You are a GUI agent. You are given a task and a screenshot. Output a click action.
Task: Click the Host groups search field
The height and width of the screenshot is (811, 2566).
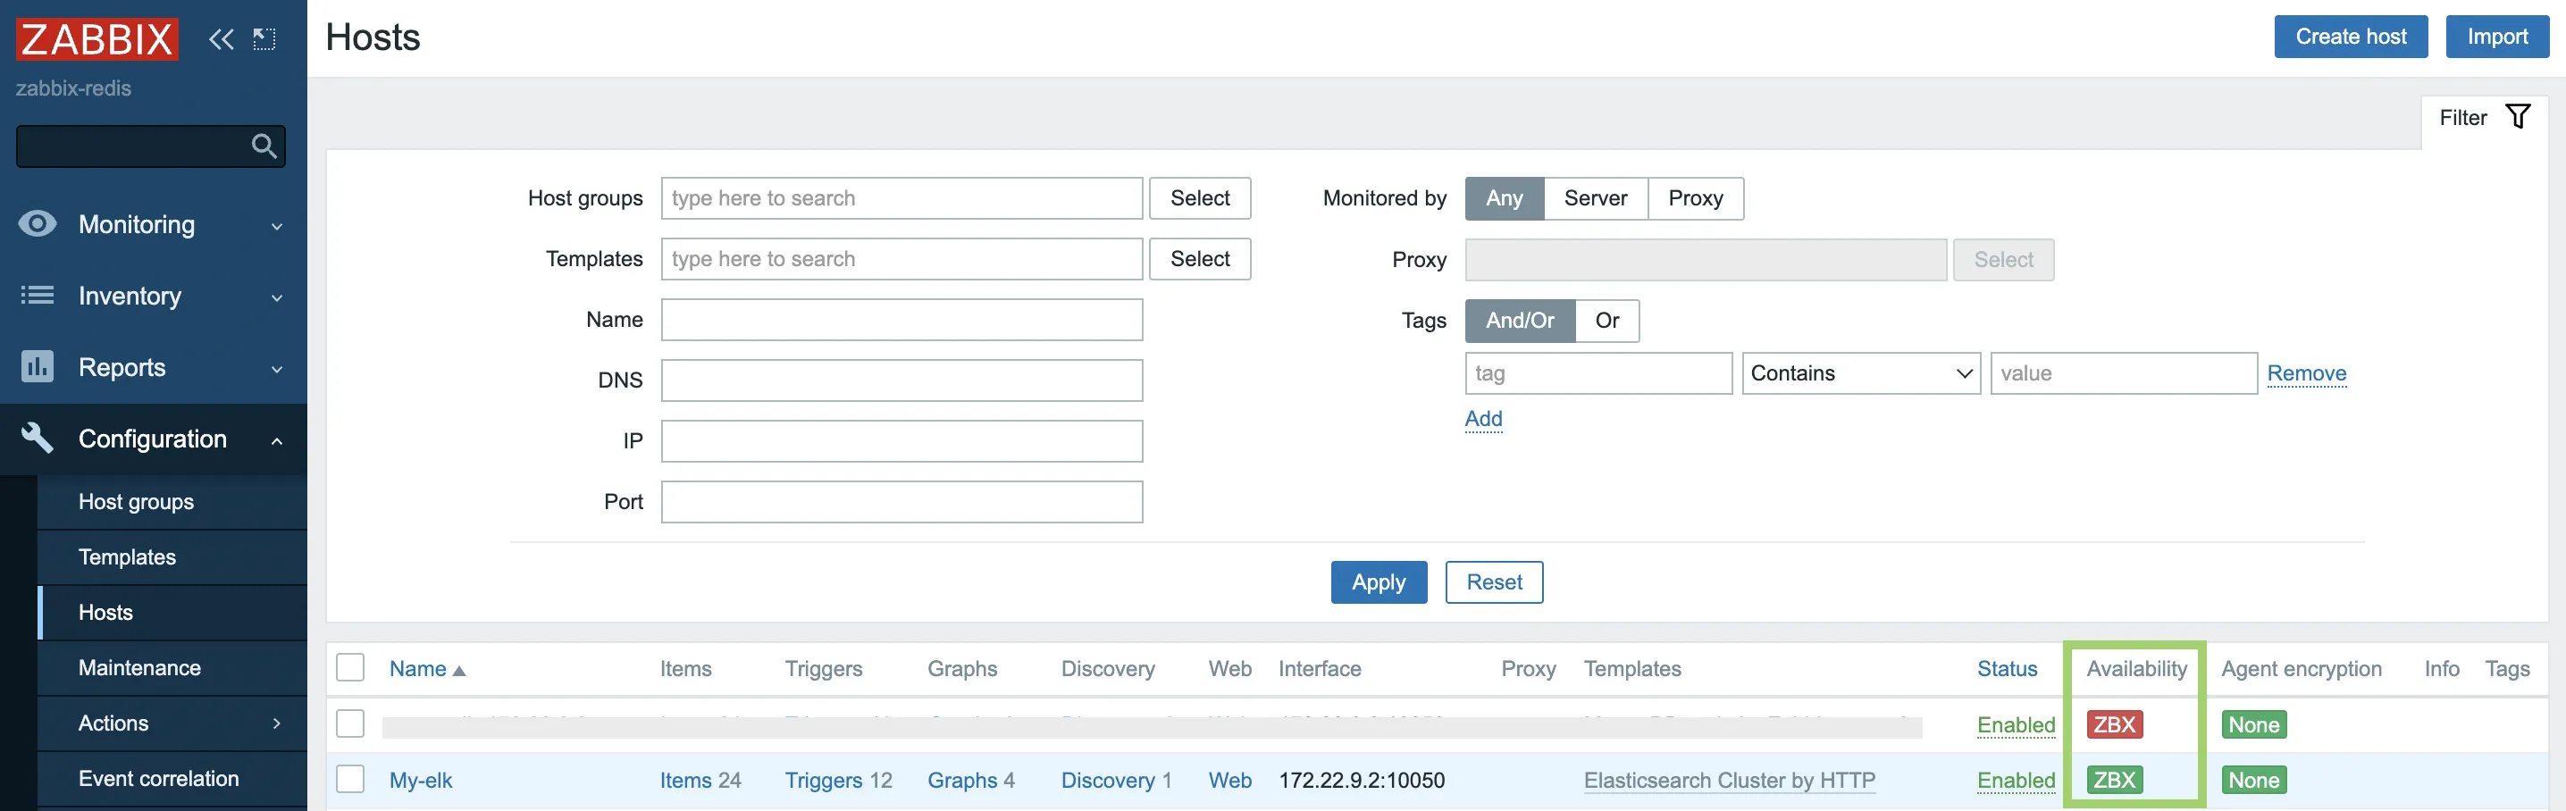pyautogui.click(x=901, y=198)
